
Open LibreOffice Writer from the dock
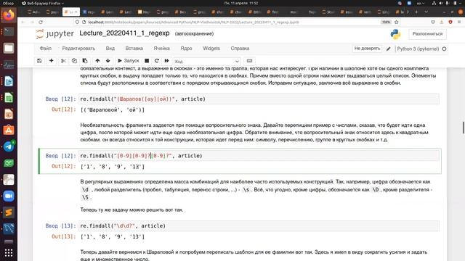9,81
